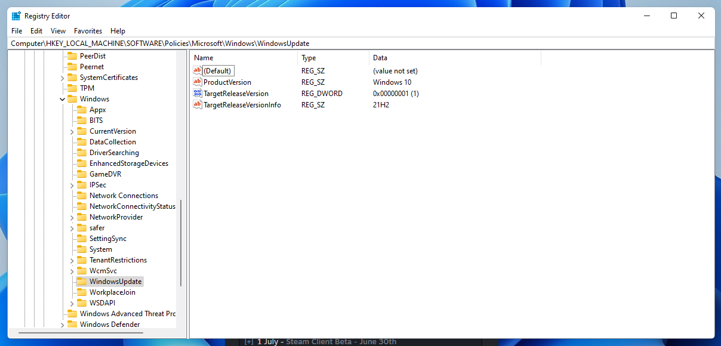This screenshot has width=721, height=346.
Task: Expand the CurrentVersion key
Action: click(72, 131)
